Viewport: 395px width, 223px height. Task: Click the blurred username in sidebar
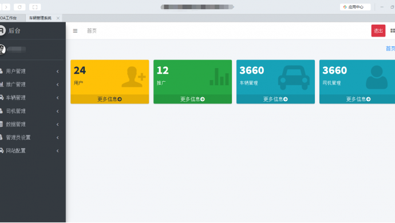(17, 49)
